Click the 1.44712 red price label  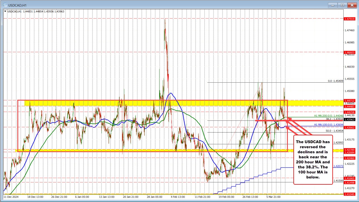click(x=349, y=100)
